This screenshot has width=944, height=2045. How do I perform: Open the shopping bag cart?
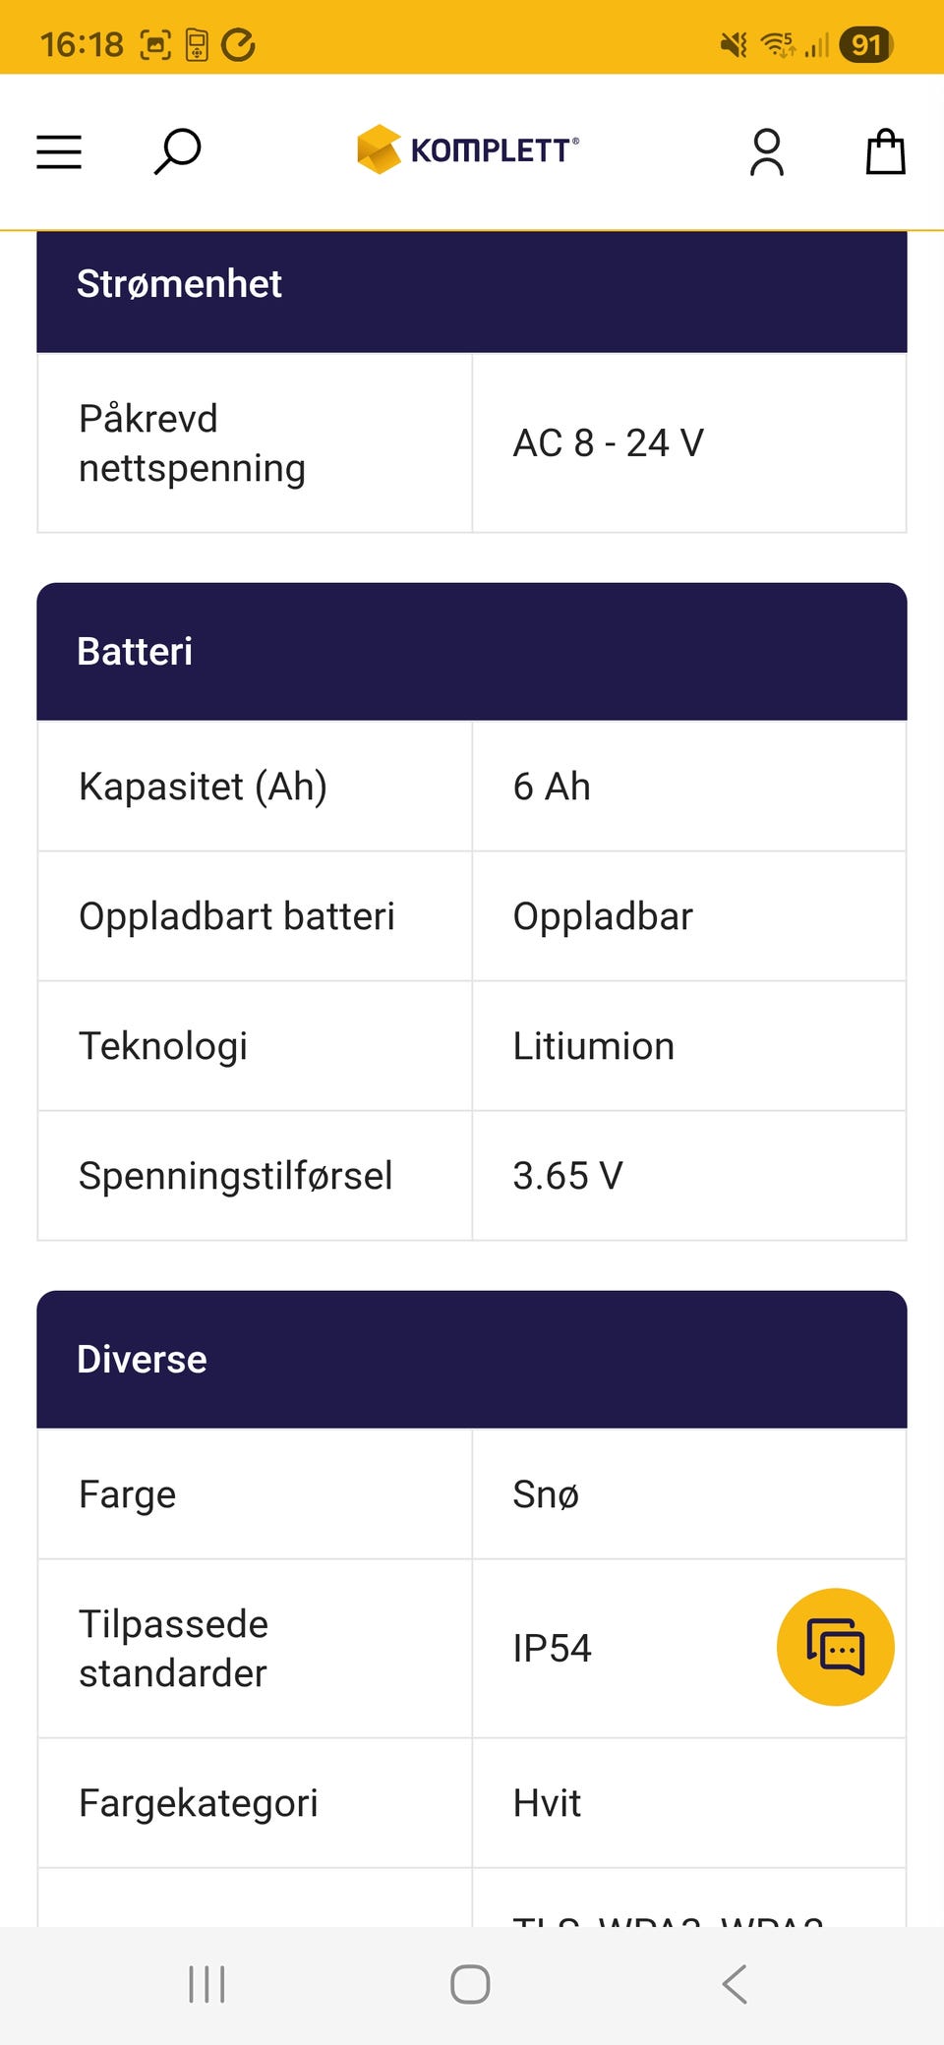(x=885, y=152)
